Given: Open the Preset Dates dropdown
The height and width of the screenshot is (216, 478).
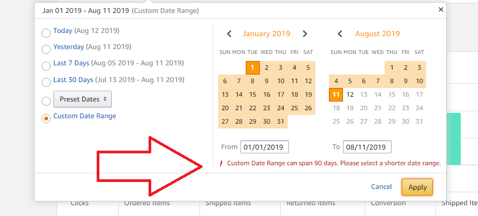Looking at the screenshot, I should [83, 99].
